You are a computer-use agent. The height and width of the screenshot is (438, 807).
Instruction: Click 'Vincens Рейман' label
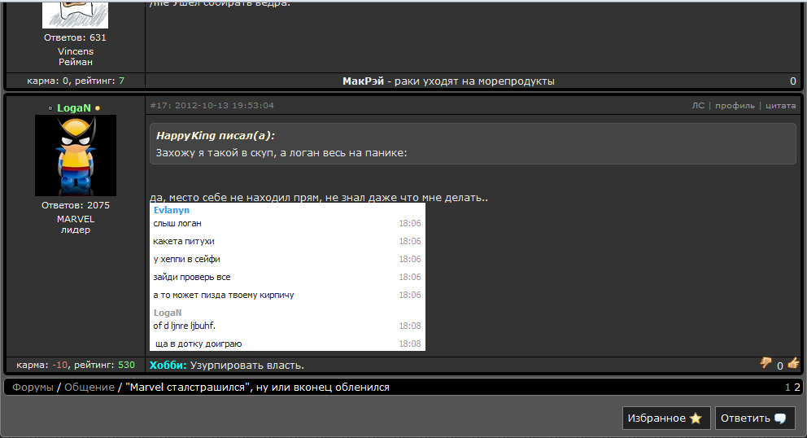point(76,56)
